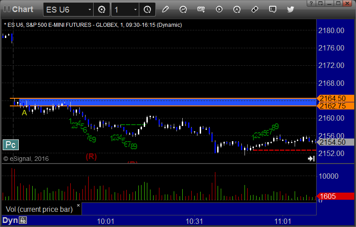Image resolution: width=356 pixels, height=227 pixels.
Task: Click the red dashed support line
Action: pyautogui.click(x=284, y=150)
